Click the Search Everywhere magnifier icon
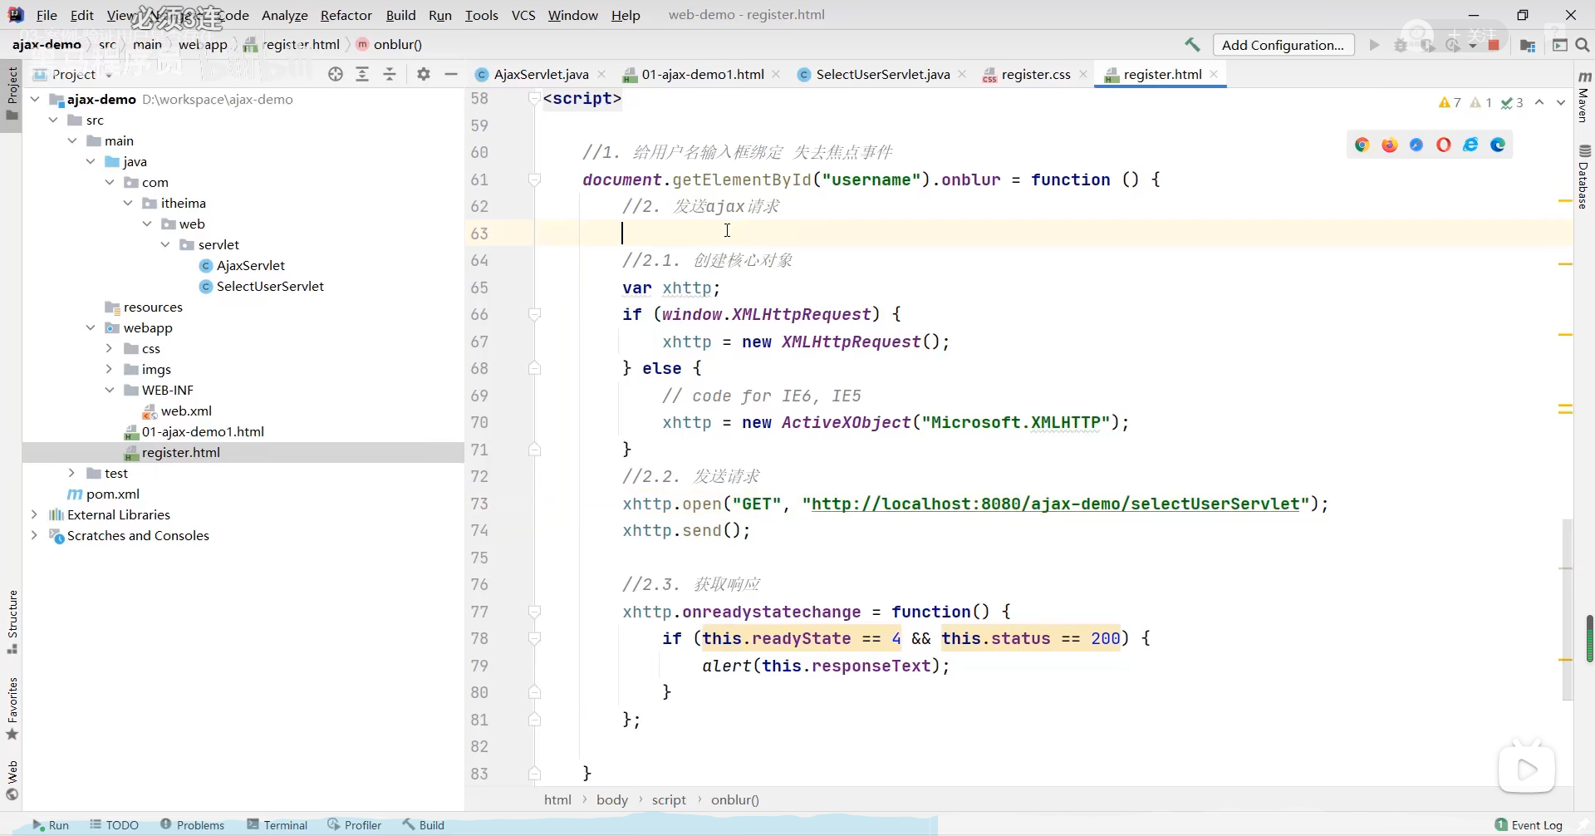Viewport: 1595px width, 836px height. click(x=1583, y=45)
